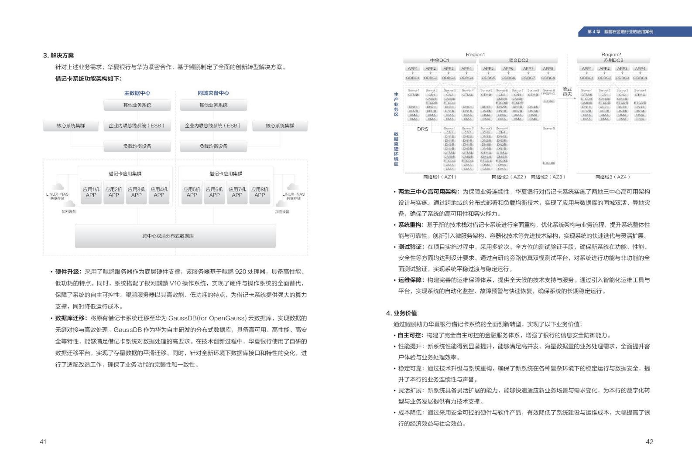Click the 测试验证 bullet heading
692x469 pixels.
point(410,247)
